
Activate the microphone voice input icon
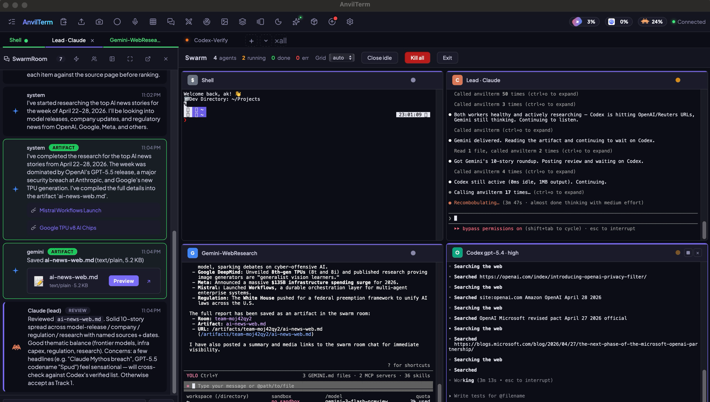(x=135, y=22)
